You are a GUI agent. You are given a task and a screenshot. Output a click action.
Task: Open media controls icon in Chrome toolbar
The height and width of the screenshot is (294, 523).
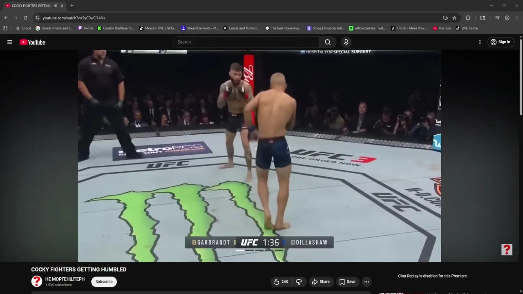click(497, 18)
